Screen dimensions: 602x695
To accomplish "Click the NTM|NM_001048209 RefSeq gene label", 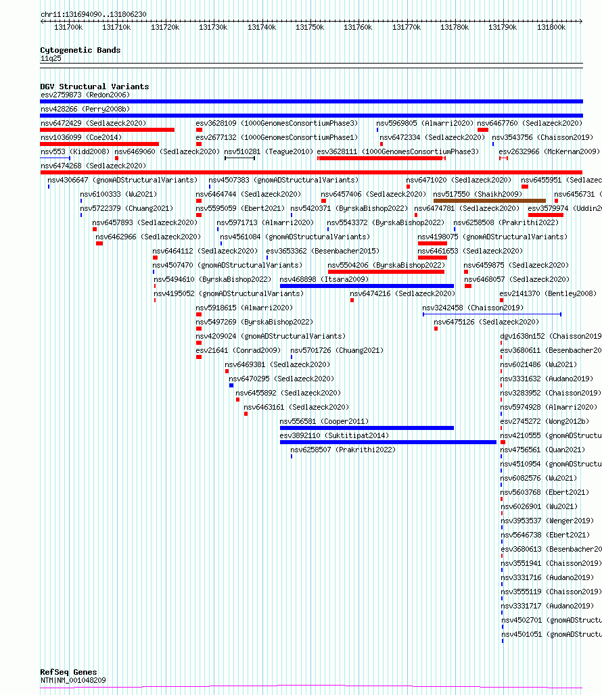I will [x=73, y=680].
